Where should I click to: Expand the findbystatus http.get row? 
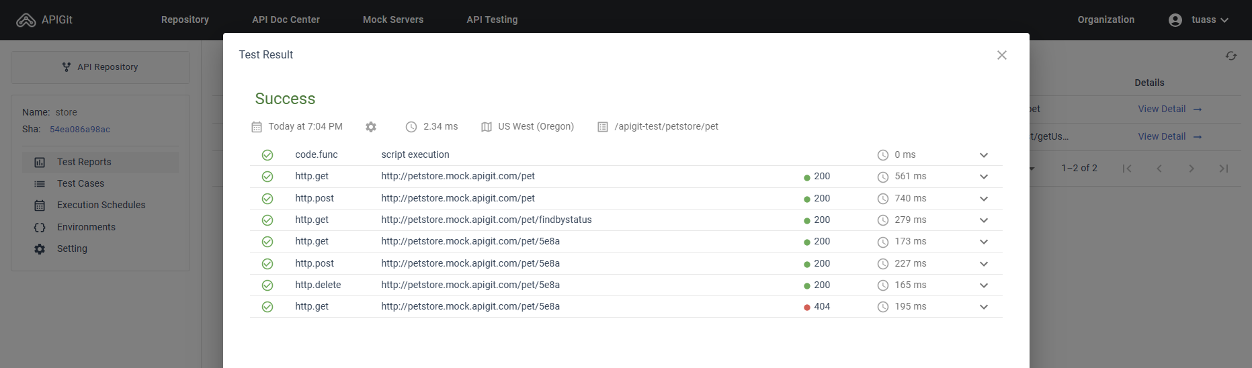tap(984, 220)
